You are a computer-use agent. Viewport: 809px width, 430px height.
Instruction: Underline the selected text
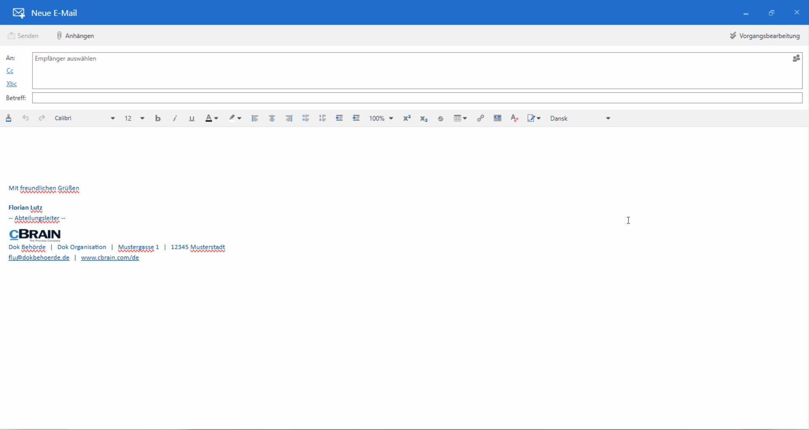[191, 118]
